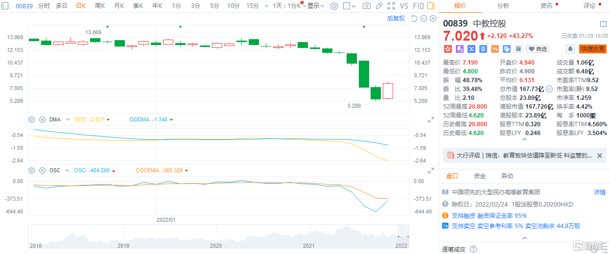
Task: Add stock to watchlist with 自选
Action: click(x=538, y=49)
